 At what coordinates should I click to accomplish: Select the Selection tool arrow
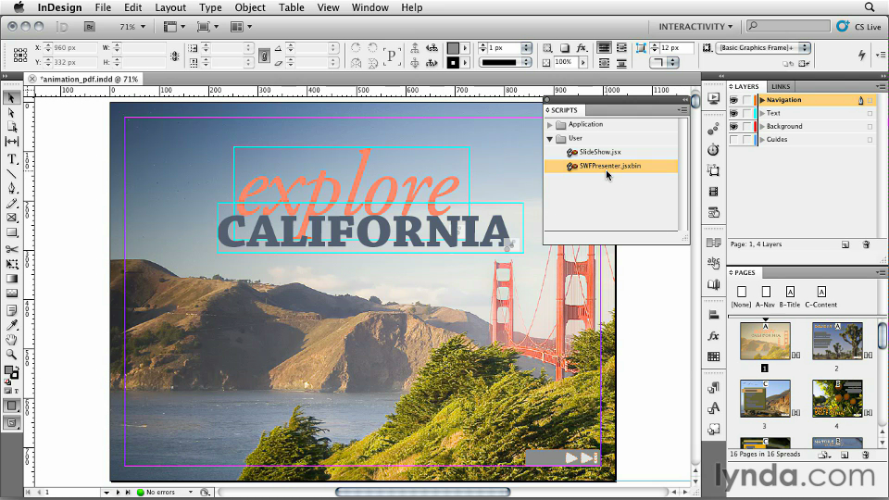point(11,98)
